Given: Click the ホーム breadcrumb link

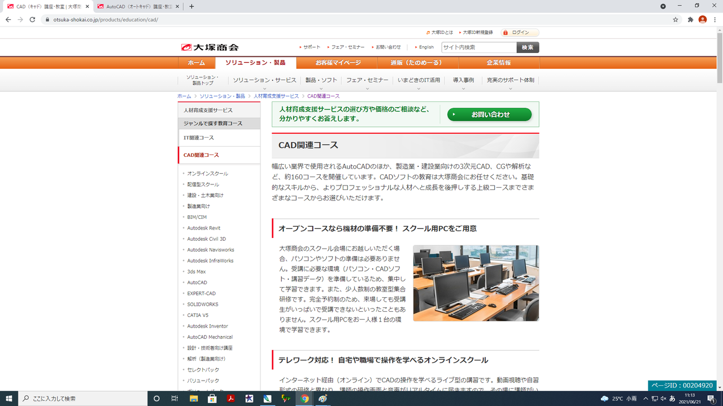Looking at the screenshot, I should click(184, 96).
